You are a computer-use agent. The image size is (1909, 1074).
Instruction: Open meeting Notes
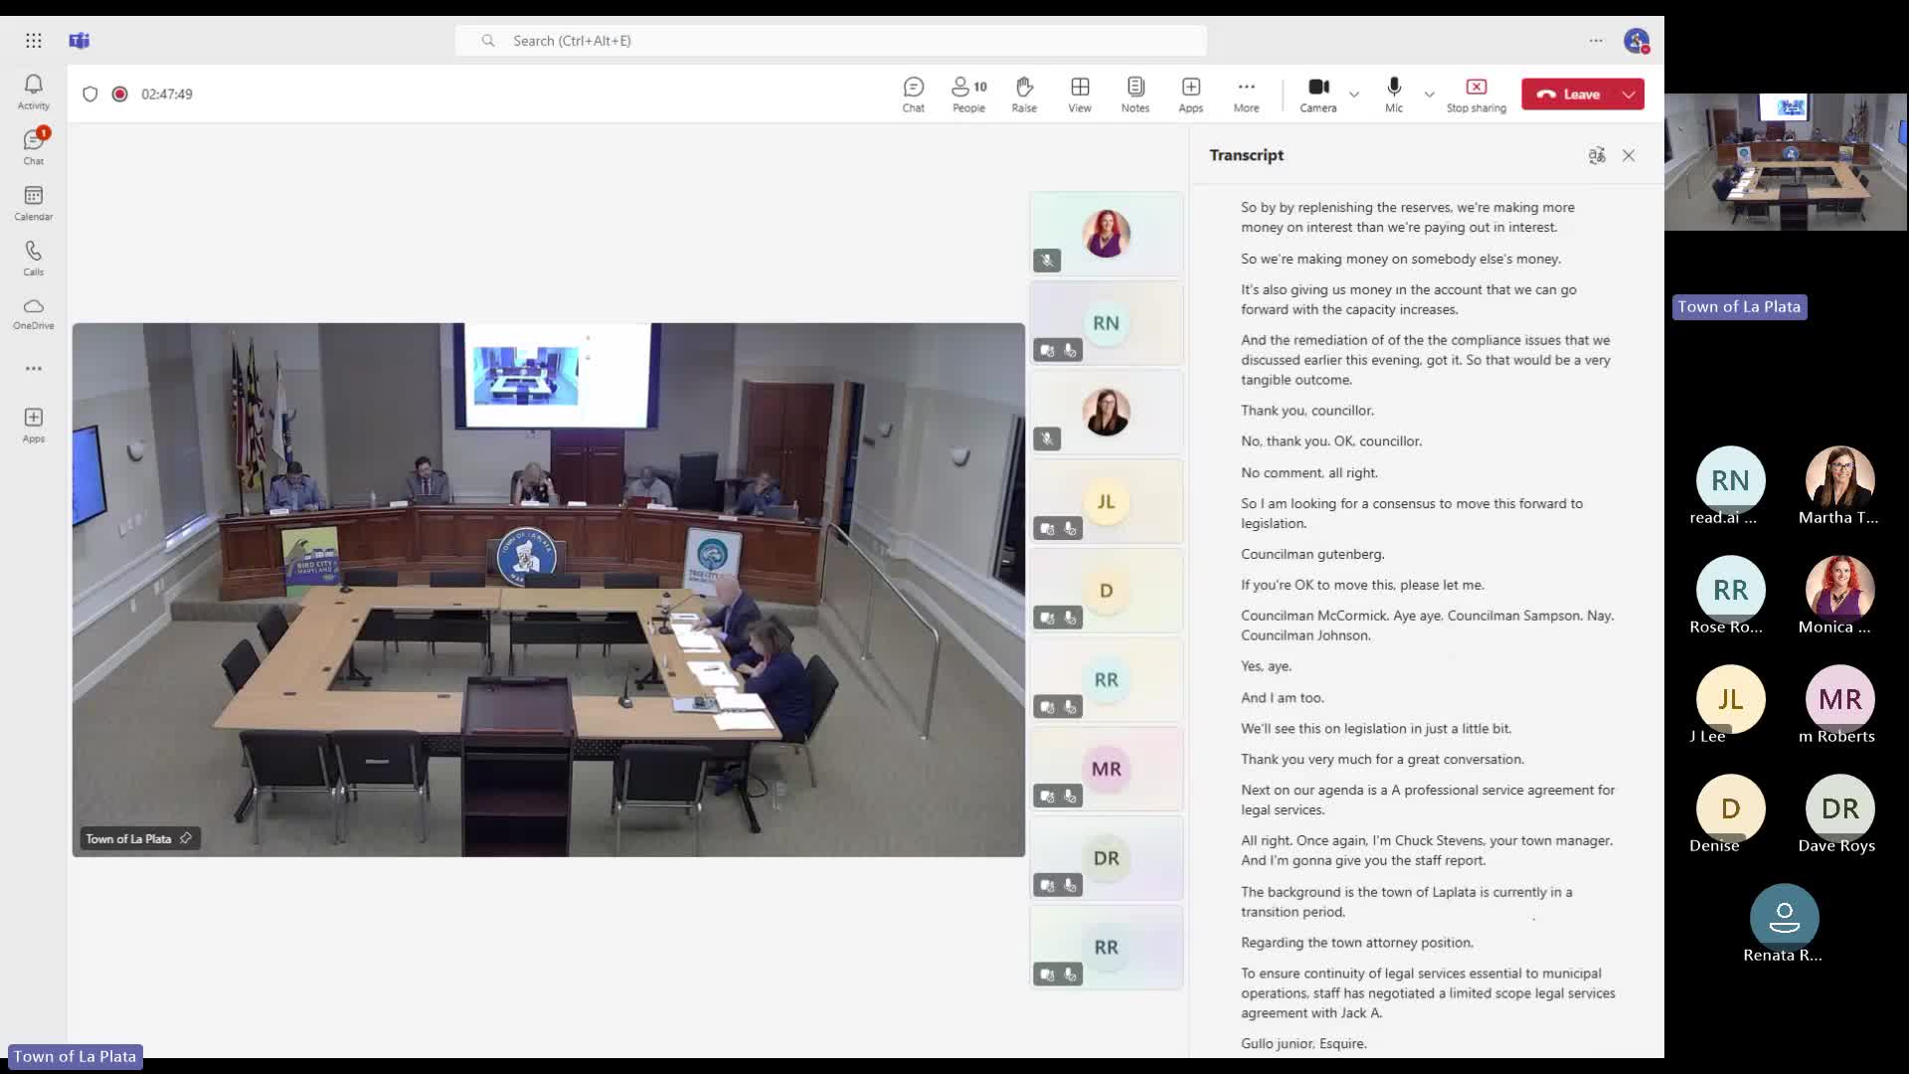tap(1135, 94)
